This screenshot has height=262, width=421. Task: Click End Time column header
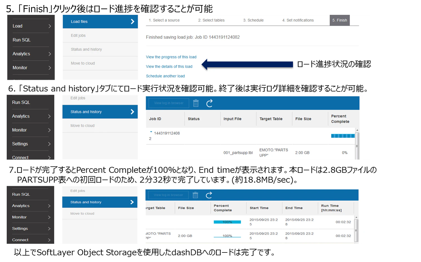point(300,208)
